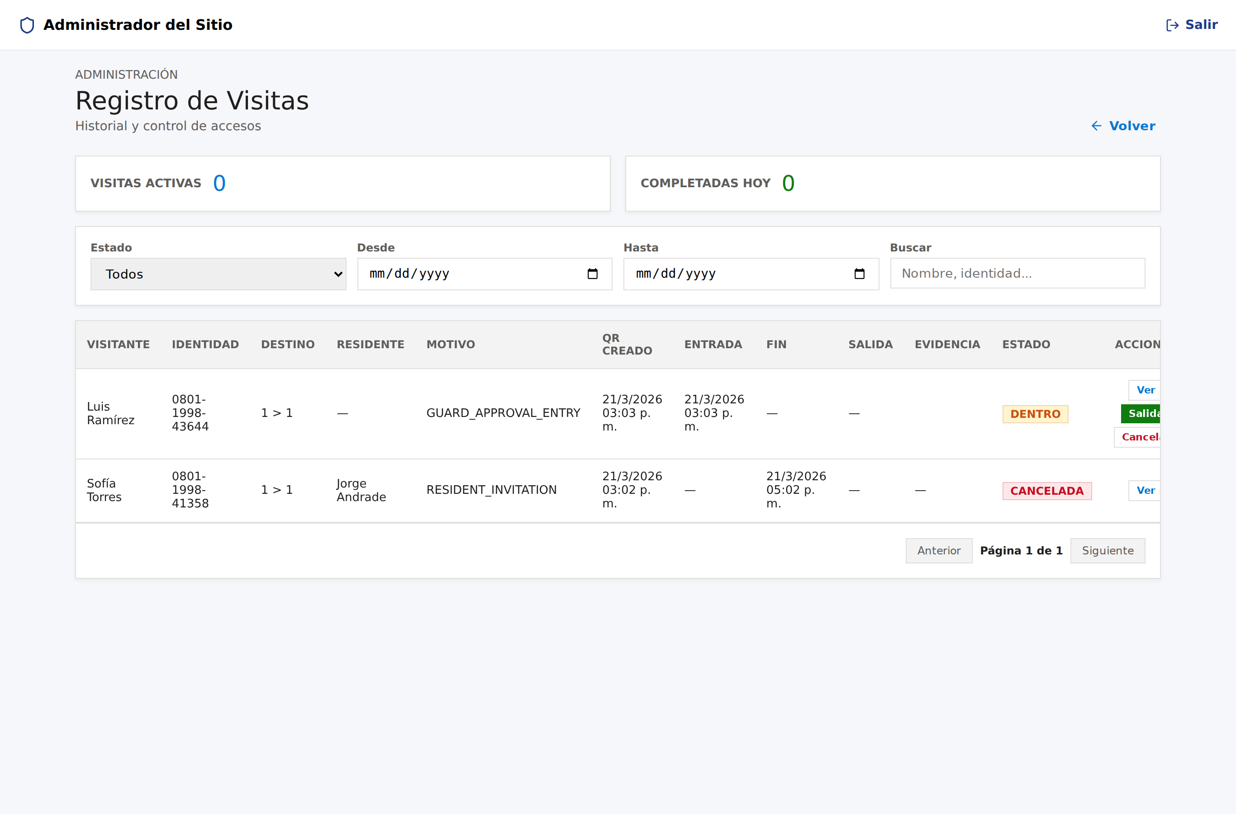Click GUARD_APPROVAL_ENTRY motive cell
Image resolution: width=1236 pixels, height=814 pixels.
tap(503, 413)
